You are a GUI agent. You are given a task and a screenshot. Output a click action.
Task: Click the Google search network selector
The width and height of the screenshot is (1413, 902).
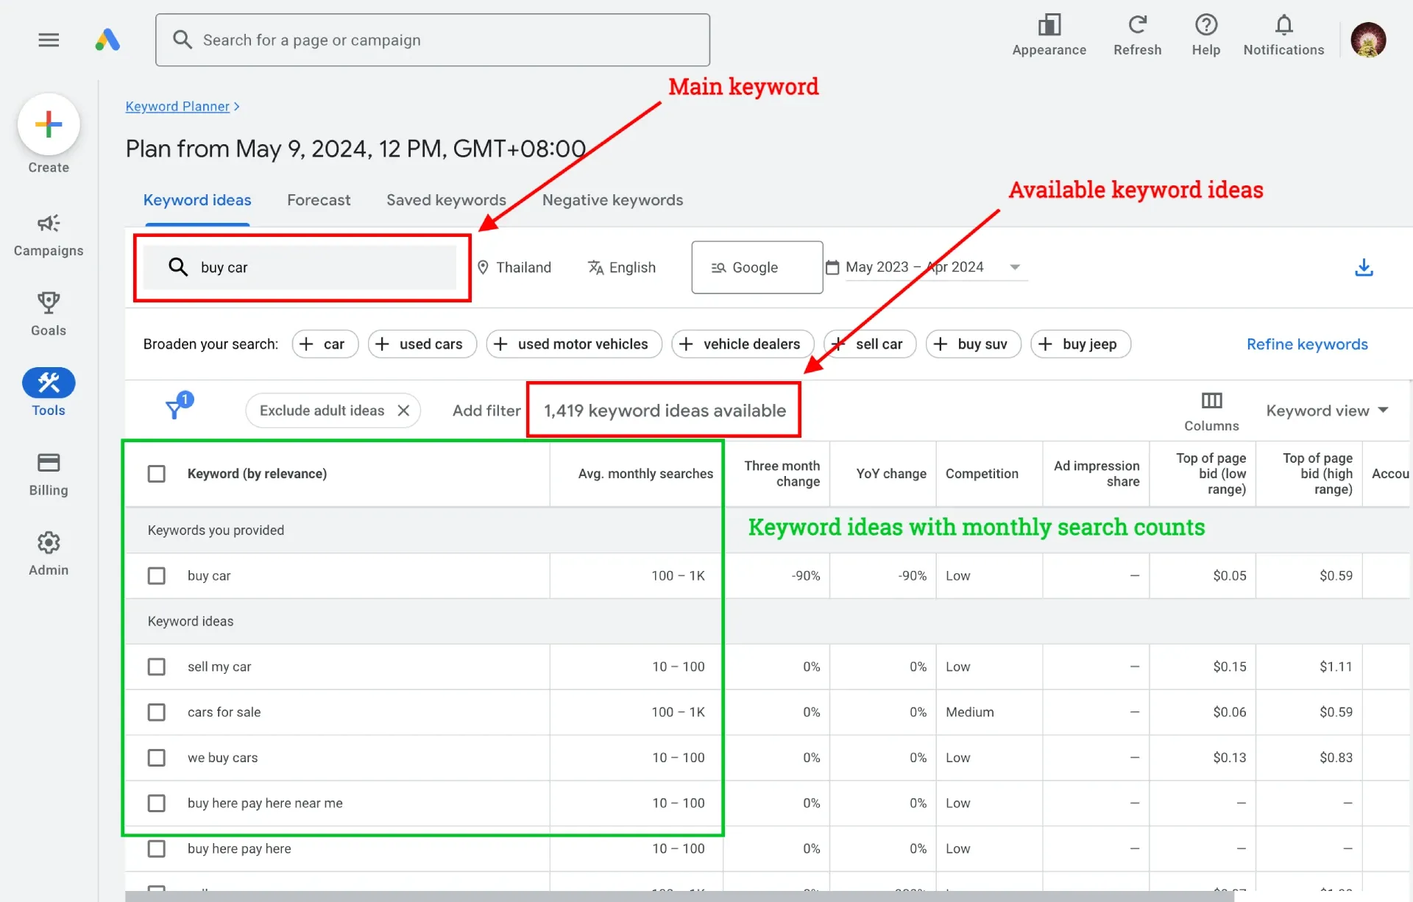pos(757,267)
